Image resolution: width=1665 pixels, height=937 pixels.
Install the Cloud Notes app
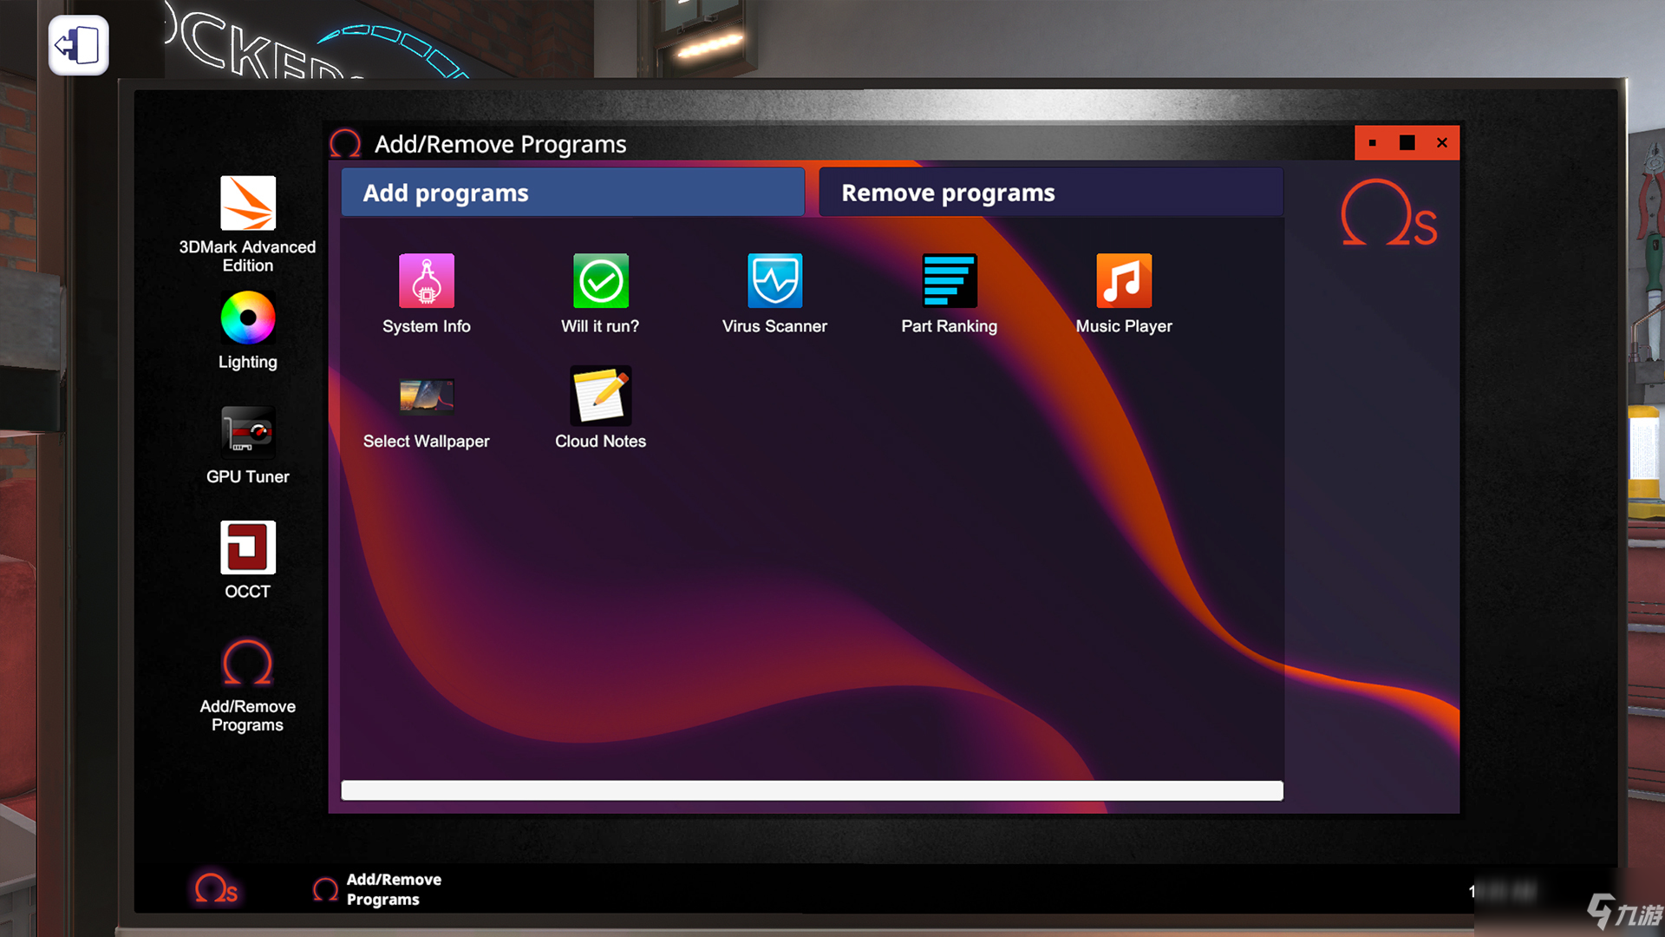599,396
